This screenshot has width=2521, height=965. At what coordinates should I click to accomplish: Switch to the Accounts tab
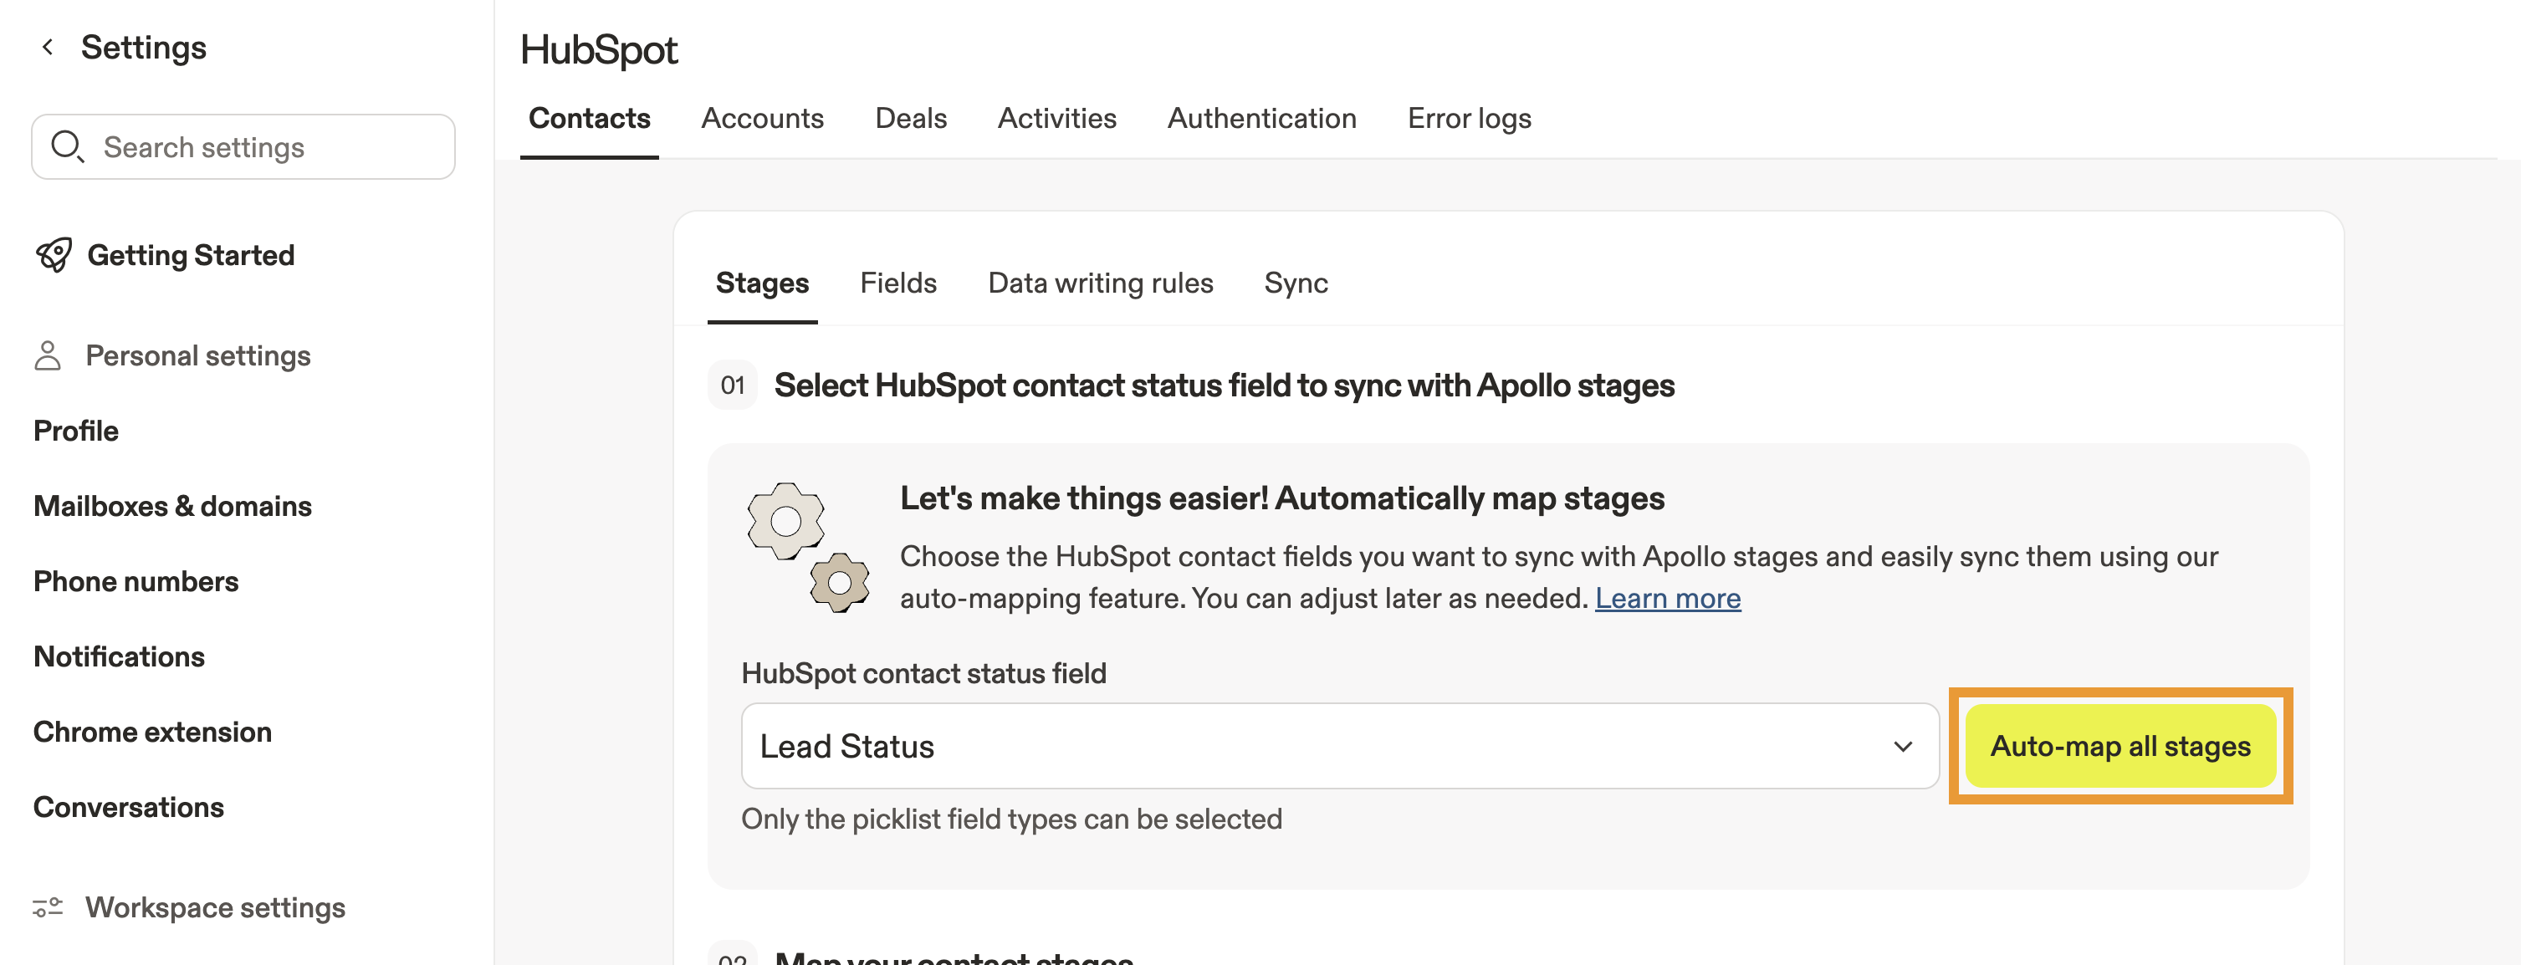pyautogui.click(x=761, y=119)
